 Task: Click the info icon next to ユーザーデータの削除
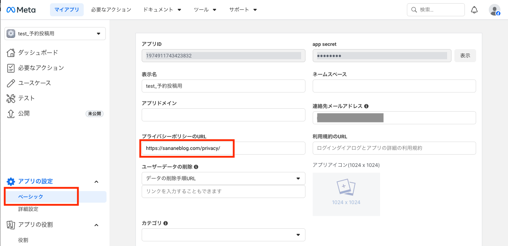point(195,167)
